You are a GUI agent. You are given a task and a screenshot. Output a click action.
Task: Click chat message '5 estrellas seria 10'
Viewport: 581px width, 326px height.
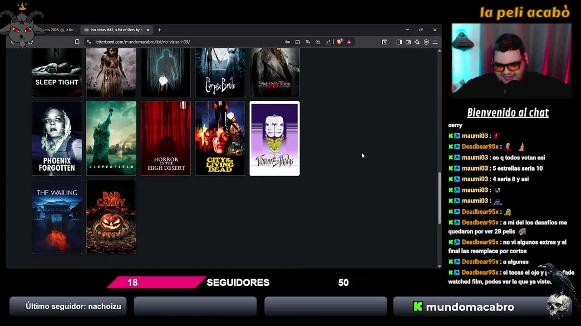(x=517, y=168)
